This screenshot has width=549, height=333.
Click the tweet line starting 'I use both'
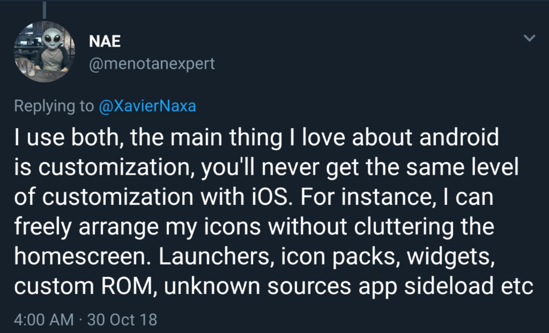[256, 138]
